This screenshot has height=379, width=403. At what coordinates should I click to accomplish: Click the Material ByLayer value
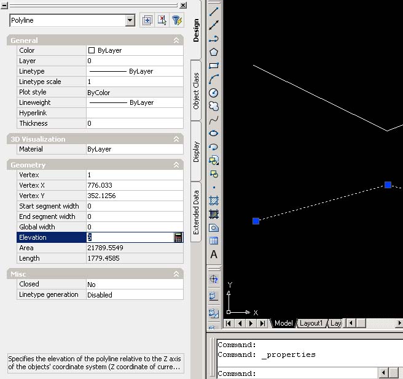(x=135, y=149)
